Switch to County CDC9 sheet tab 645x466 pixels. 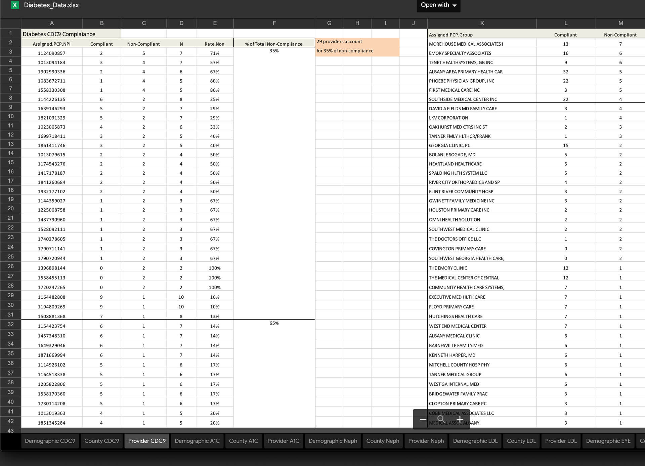pyautogui.click(x=101, y=441)
